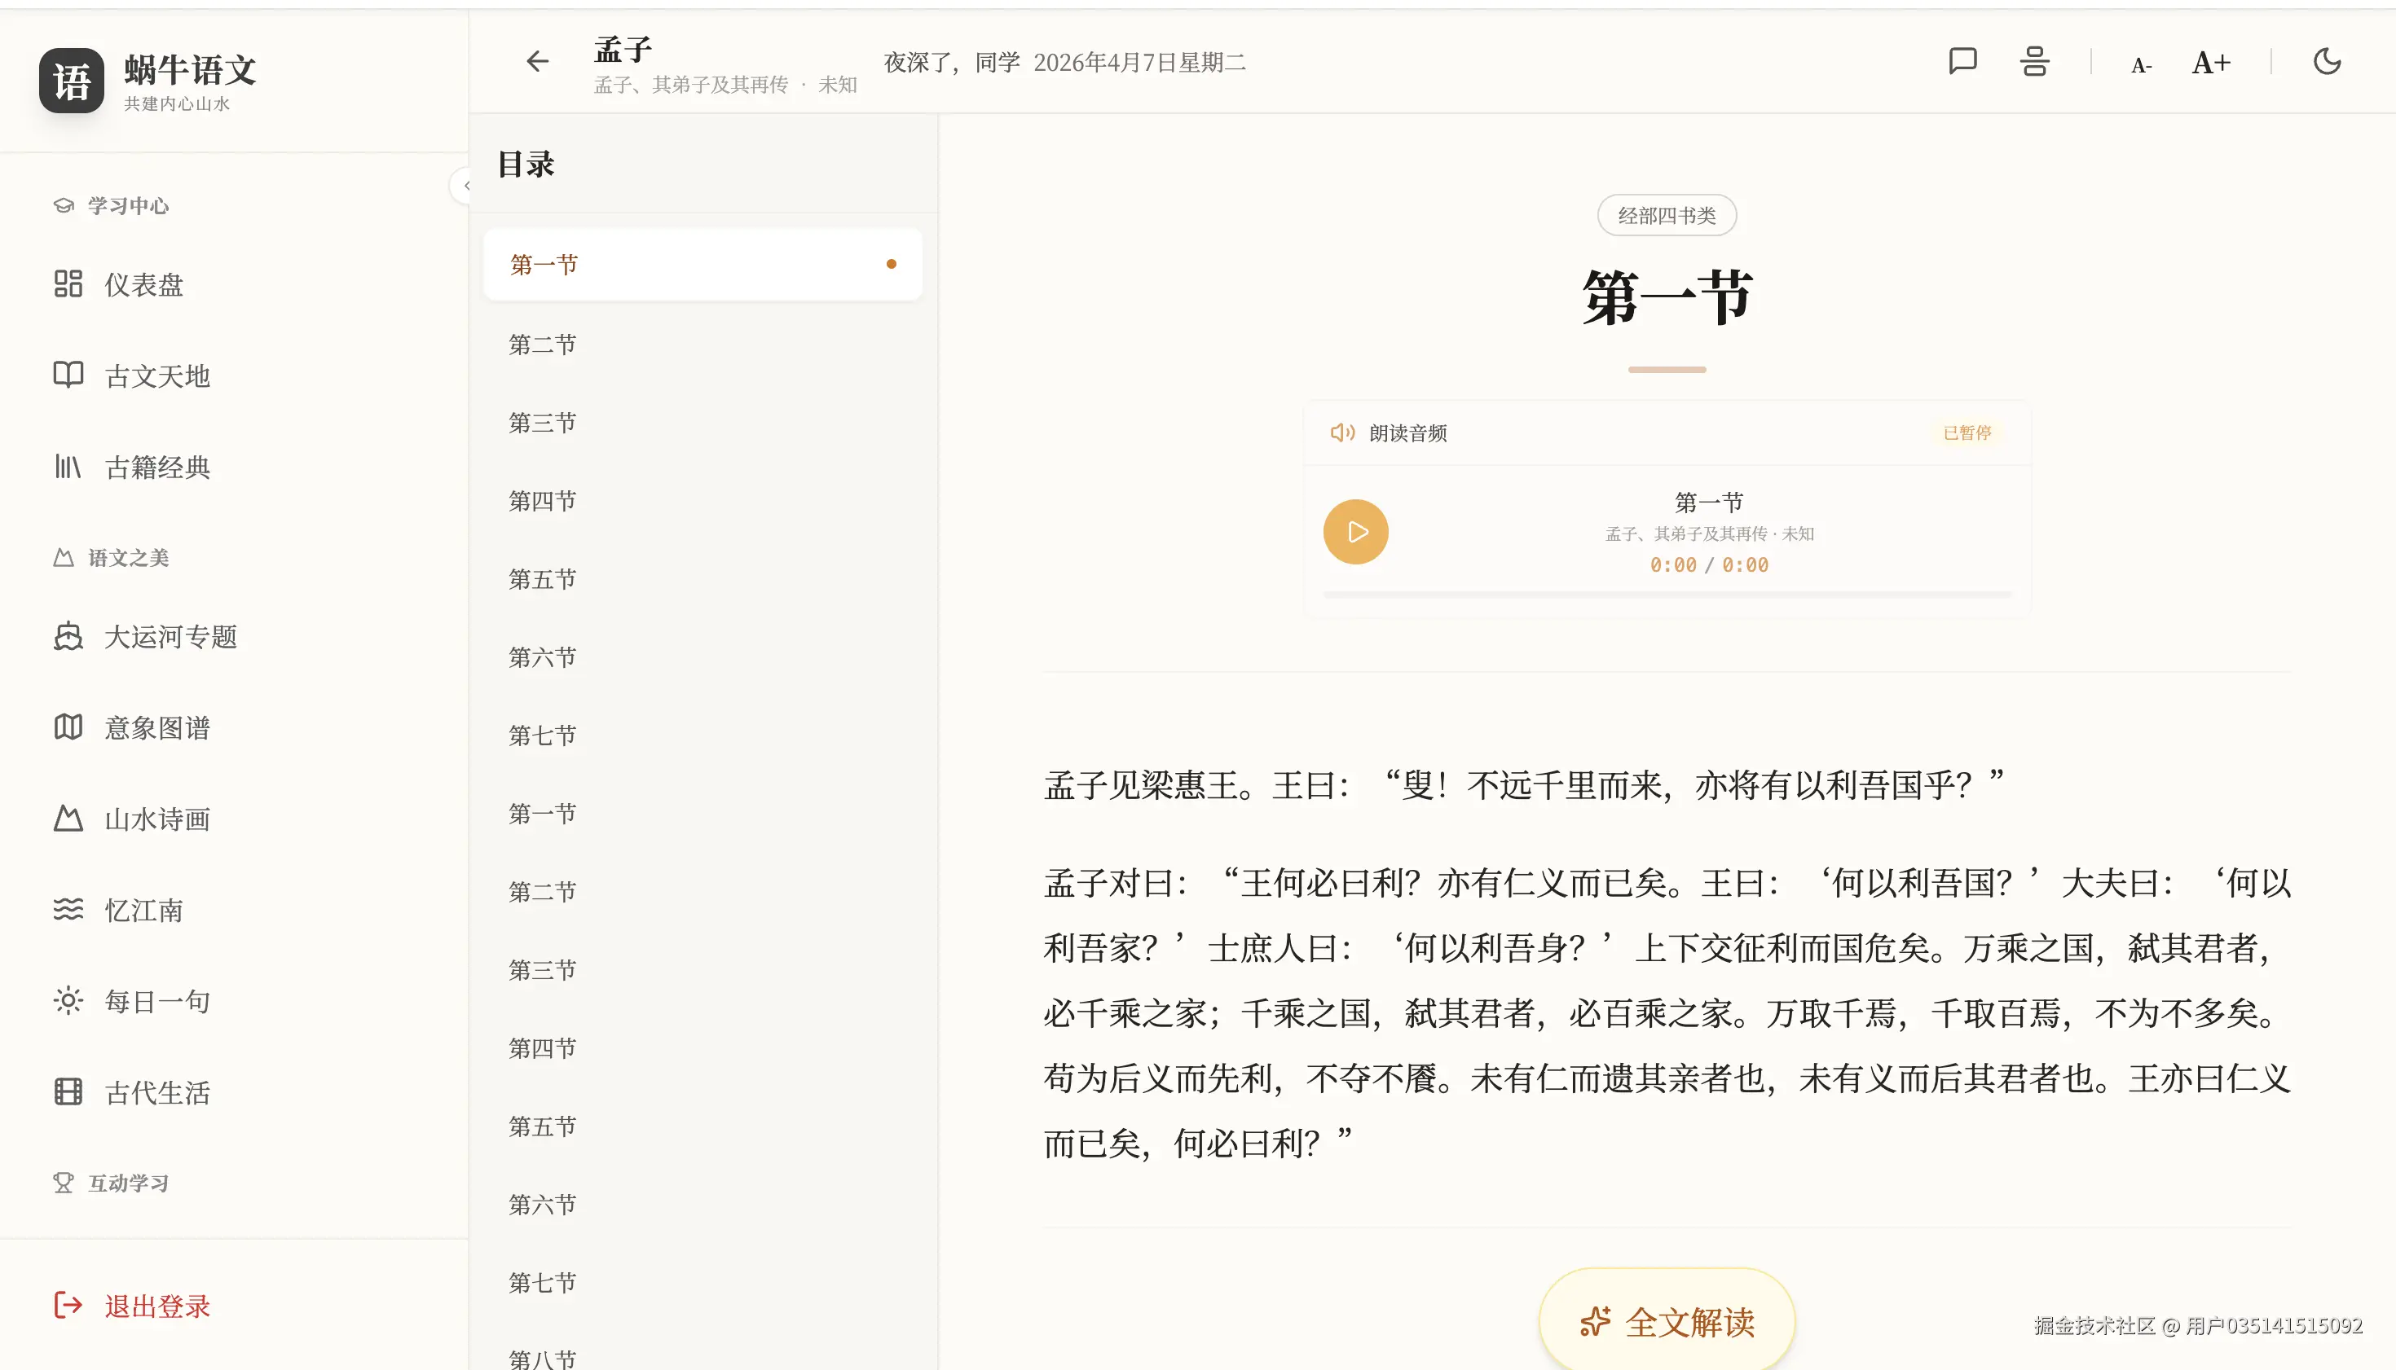Select 古文天地 in the sidebar
Screen dimensions: 2396x1370
coord(156,375)
